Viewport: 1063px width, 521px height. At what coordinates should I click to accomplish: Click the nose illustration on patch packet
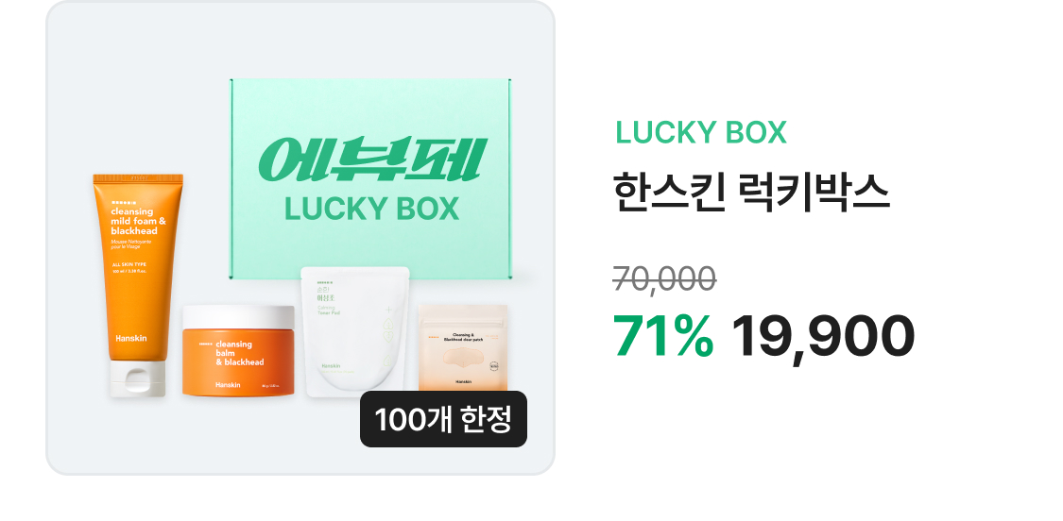pos(463,356)
